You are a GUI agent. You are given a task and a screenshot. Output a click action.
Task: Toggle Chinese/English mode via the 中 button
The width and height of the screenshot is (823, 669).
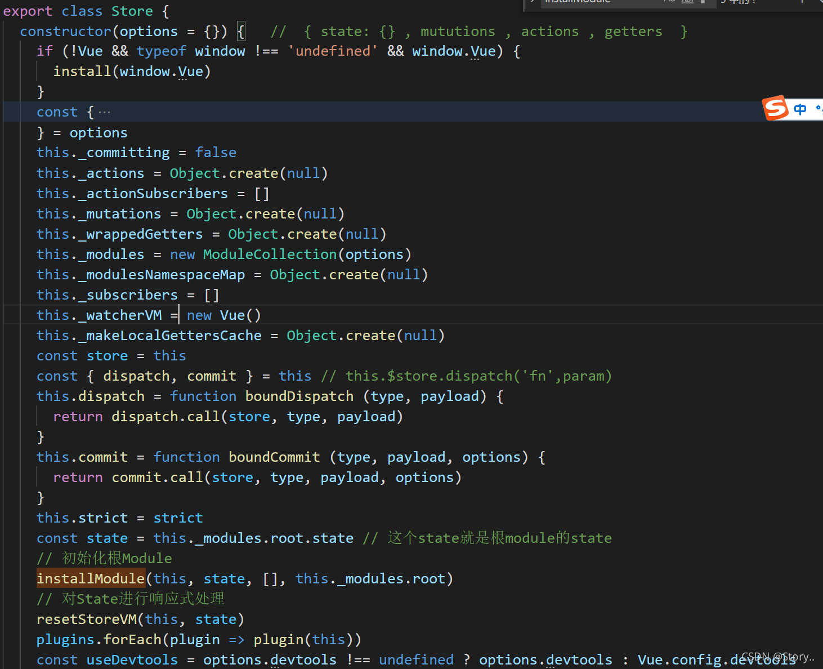click(800, 109)
